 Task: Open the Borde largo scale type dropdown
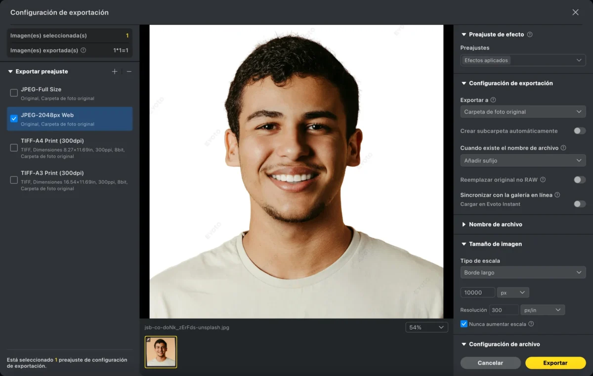click(x=523, y=272)
